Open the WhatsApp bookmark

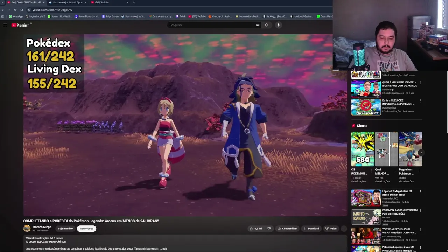coord(16,16)
